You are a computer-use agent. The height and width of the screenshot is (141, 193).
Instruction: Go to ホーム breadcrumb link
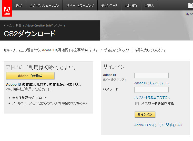pos(8,25)
